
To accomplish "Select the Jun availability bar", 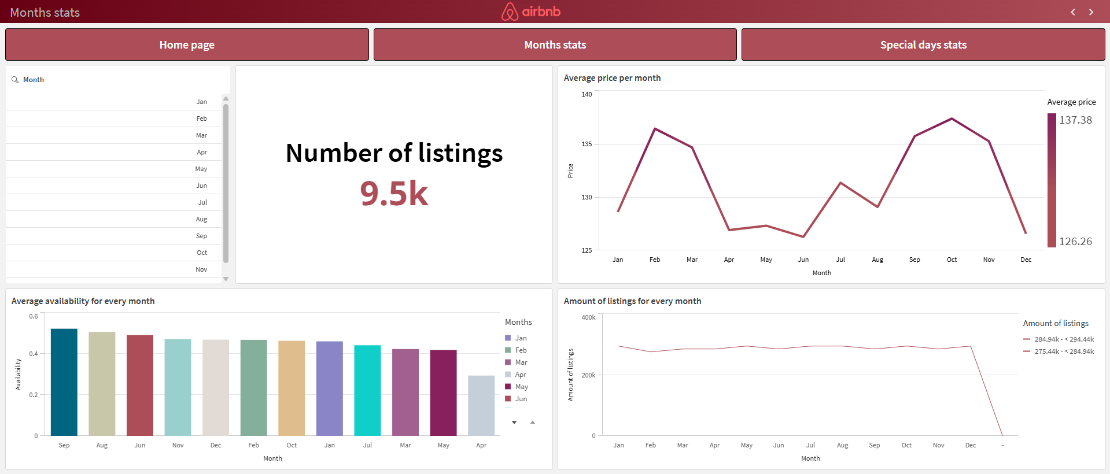I will coord(140,386).
